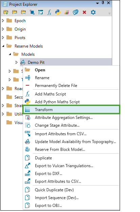The height and width of the screenshot is (212, 140).
Task: Expand the Epoch folder
Action: pos(3,21)
